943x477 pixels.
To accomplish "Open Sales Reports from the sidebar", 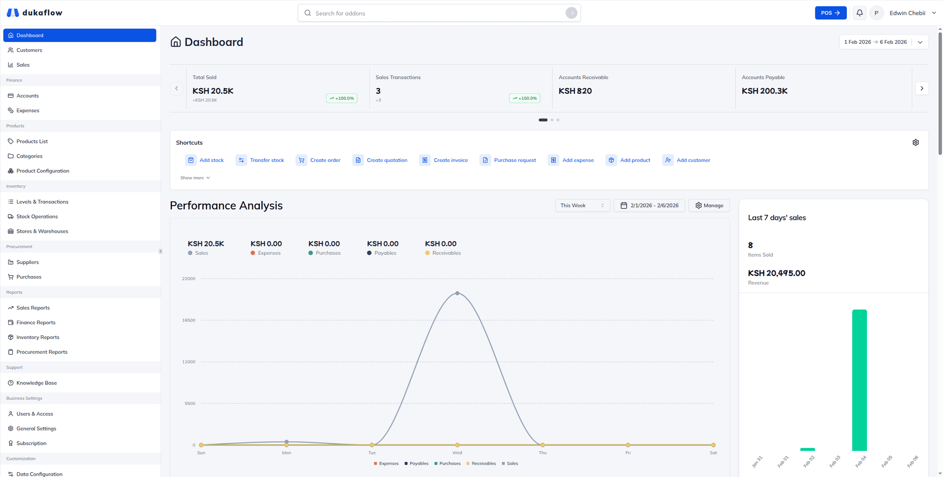I will point(33,307).
